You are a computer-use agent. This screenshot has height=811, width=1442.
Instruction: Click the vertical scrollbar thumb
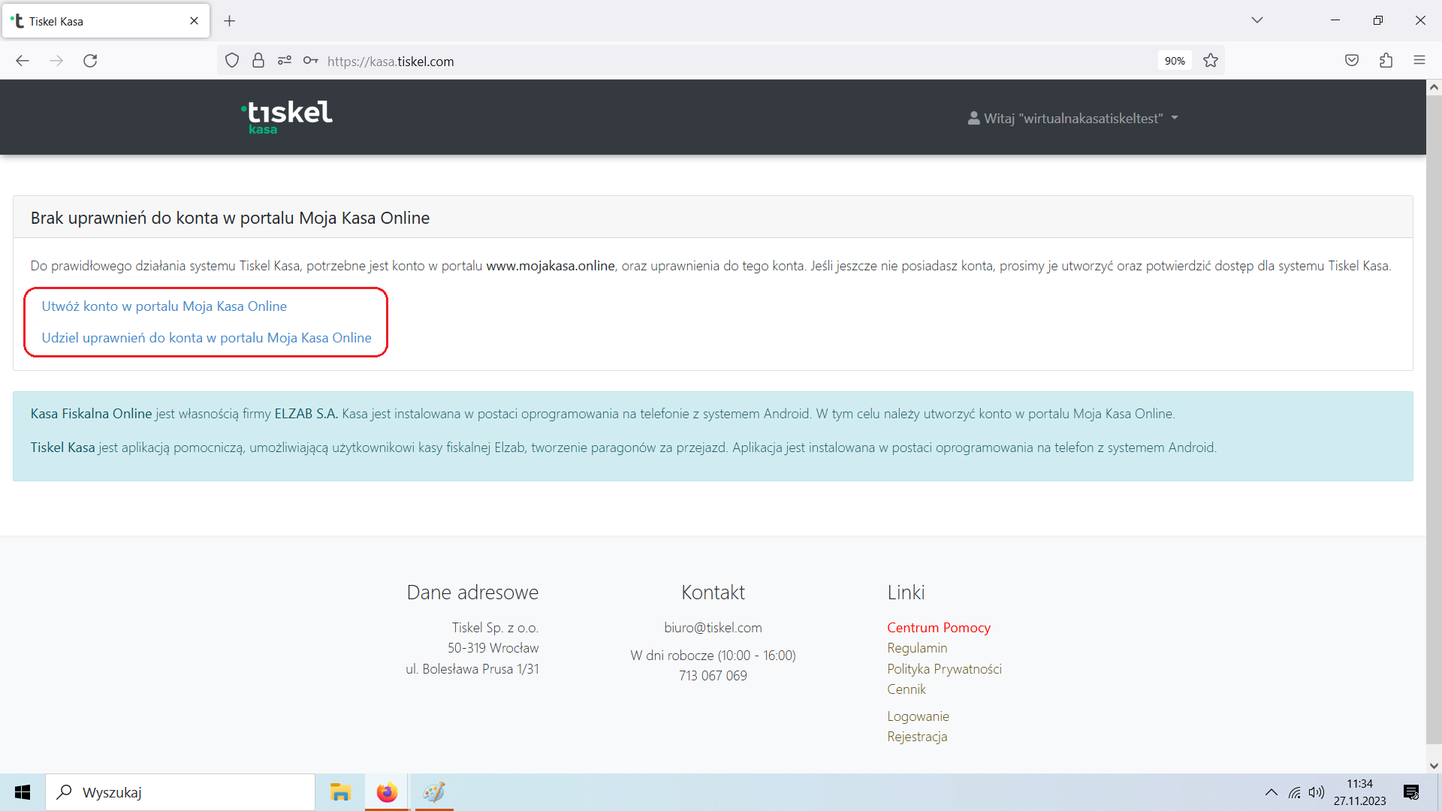tap(1434, 421)
